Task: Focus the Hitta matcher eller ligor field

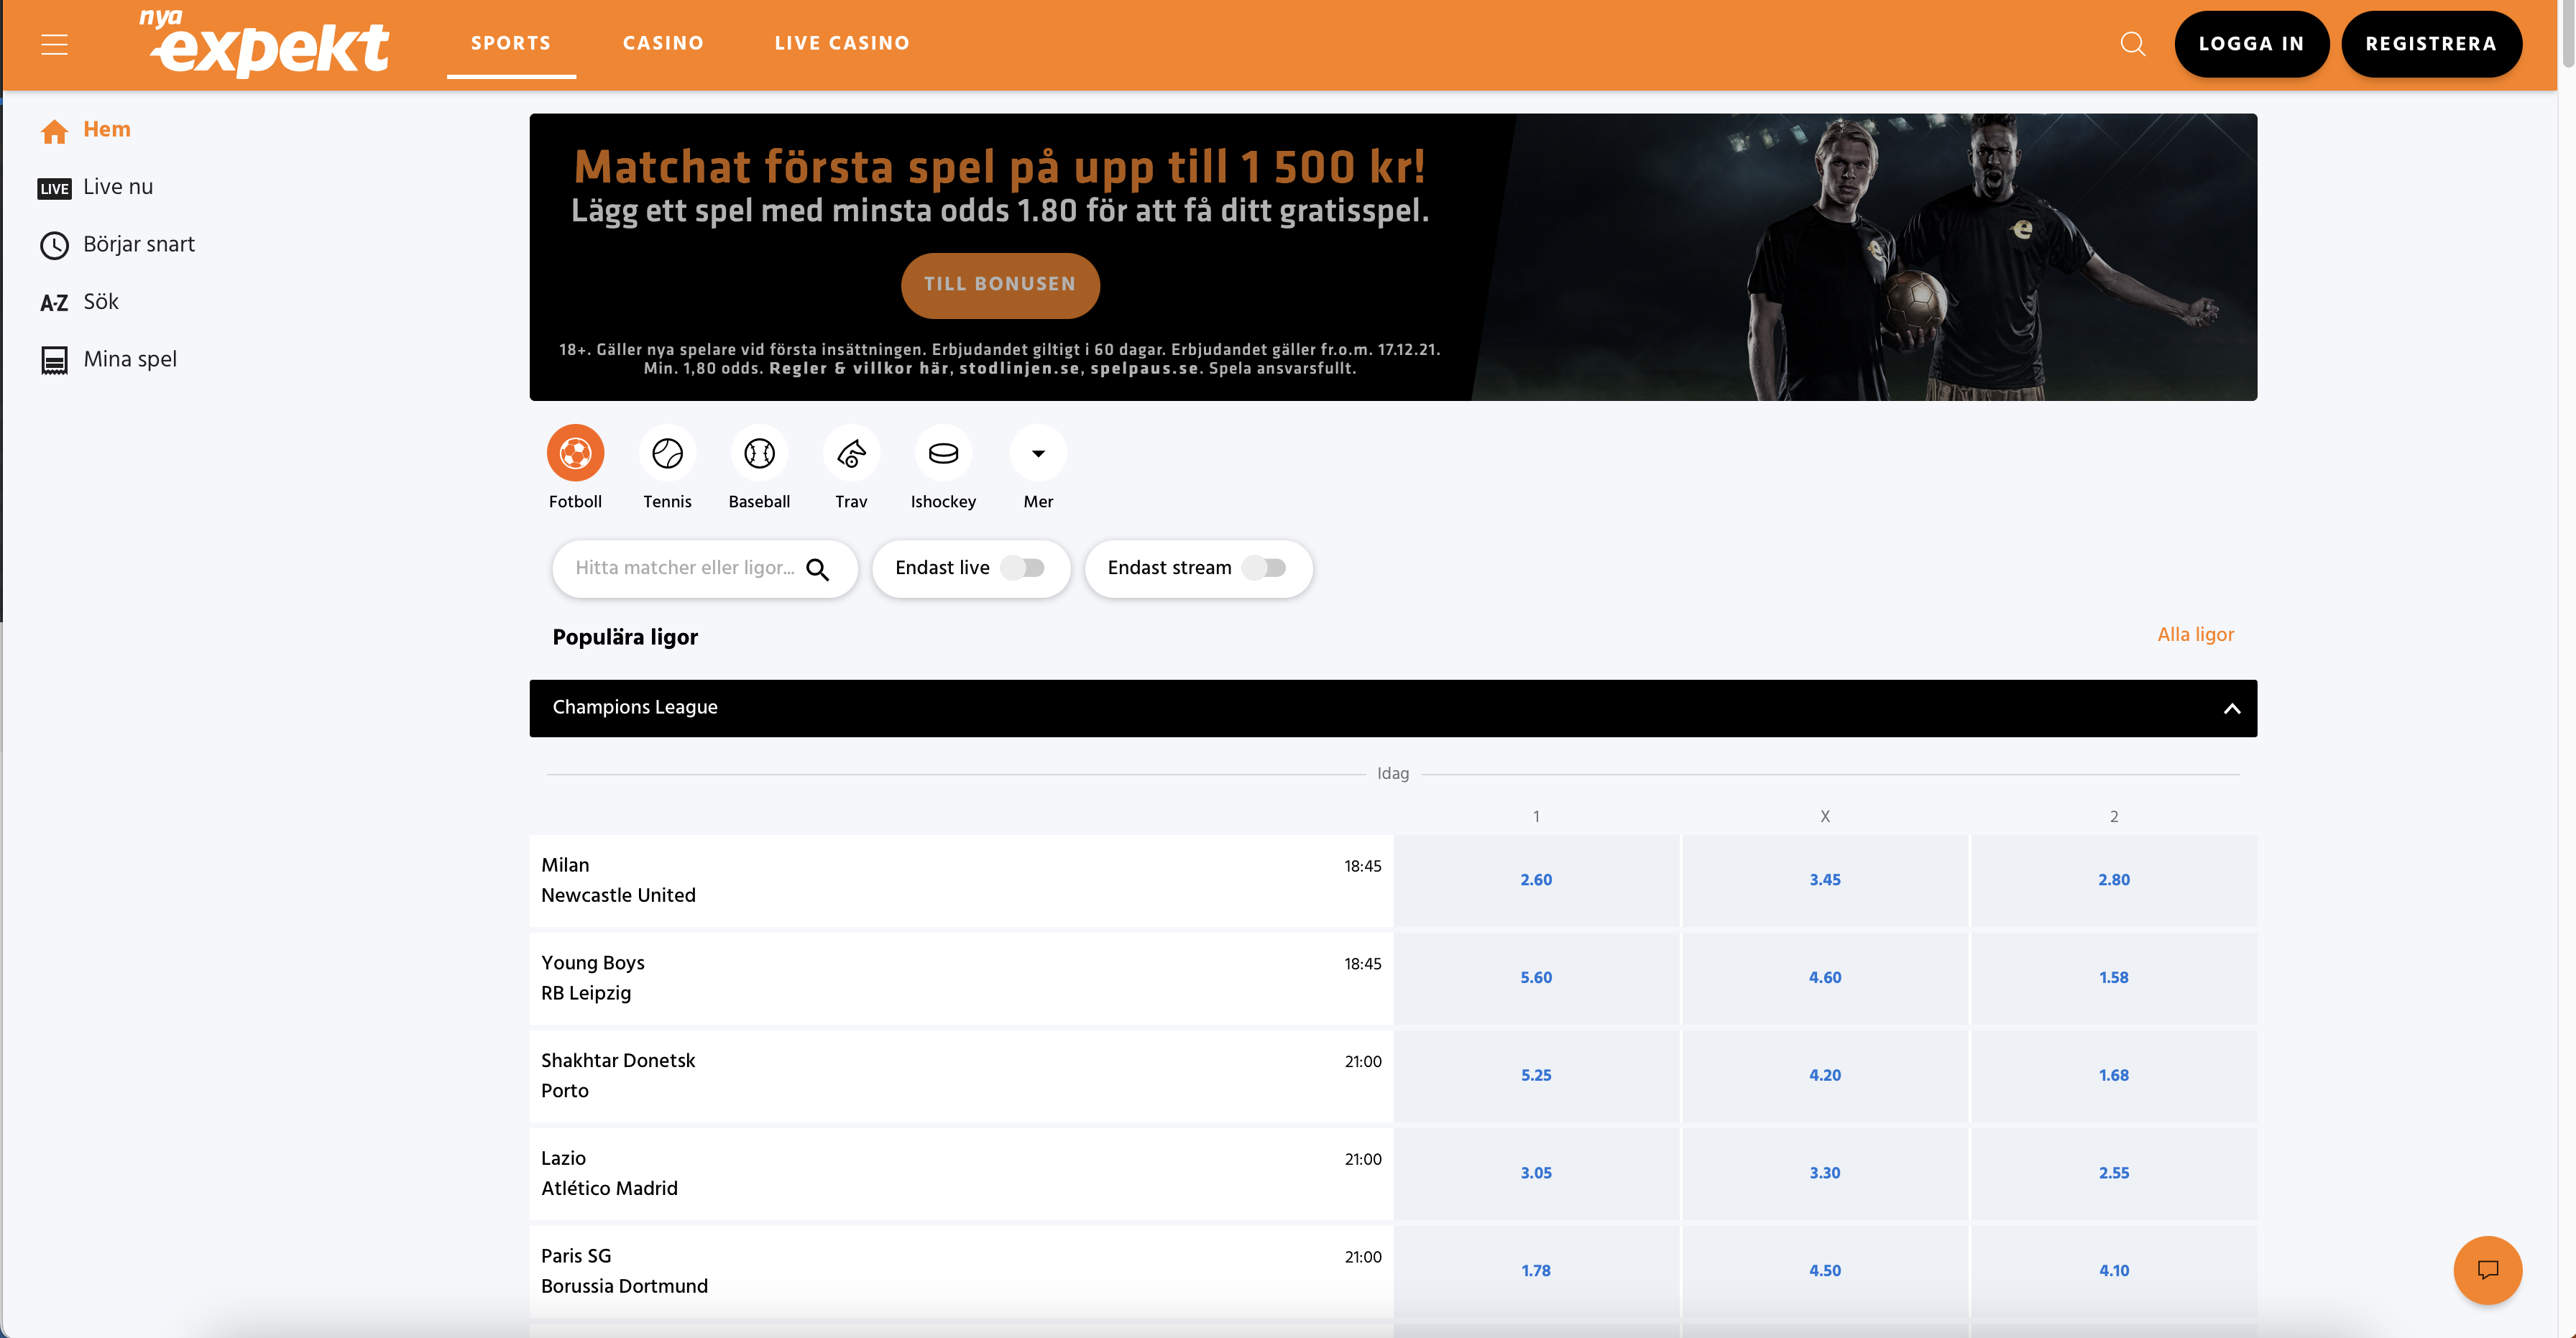Action: (685, 568)
